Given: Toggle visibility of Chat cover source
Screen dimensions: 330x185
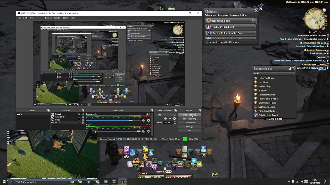Looking at the screenshot, I should tap(79, 117).
